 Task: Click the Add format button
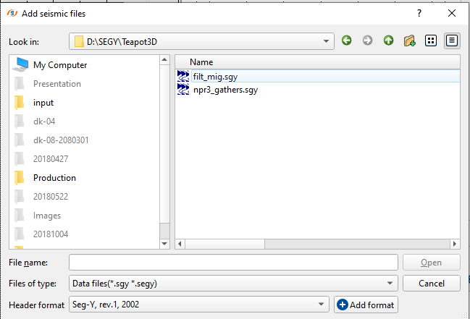[x=366, y=305]
